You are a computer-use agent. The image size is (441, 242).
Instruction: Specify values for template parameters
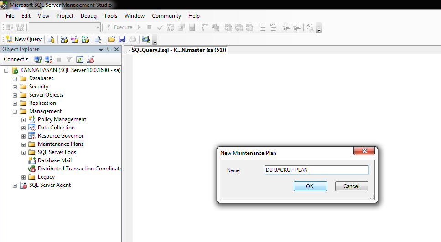pos(310,27)
